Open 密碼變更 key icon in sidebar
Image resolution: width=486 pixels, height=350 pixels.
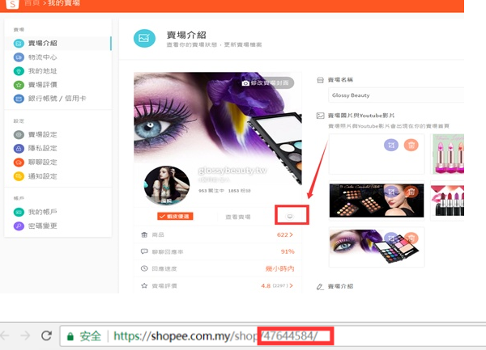[x=19, y=226]
